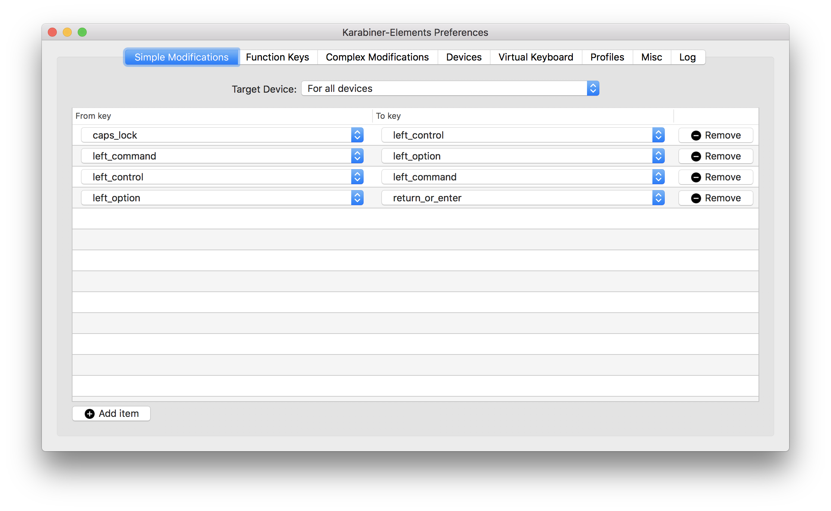Open left_control From key dropdown
Screen dimensions: 831x511
tap(222, 177)
